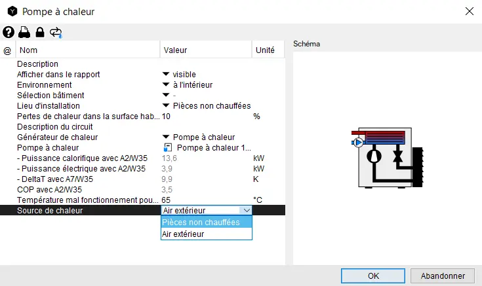Click the Abandonner button
Screen dimensions: 482x286
(443, 276)
